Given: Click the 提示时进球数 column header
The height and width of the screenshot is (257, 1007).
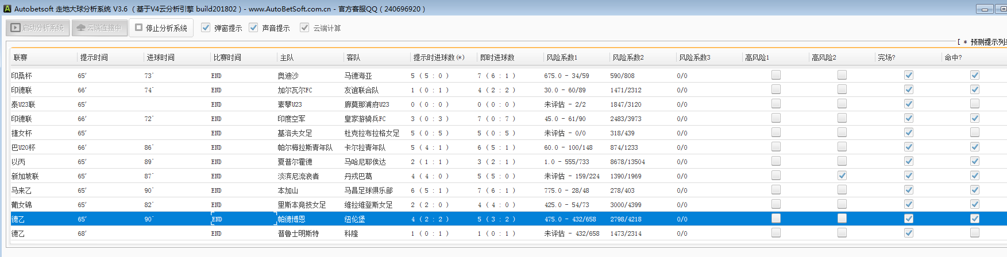Looking at the screenshot, I should [438, 57].
